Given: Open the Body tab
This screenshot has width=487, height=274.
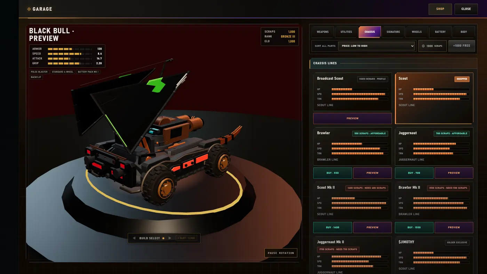Looking at the screenshot, I should coord(464,32).
